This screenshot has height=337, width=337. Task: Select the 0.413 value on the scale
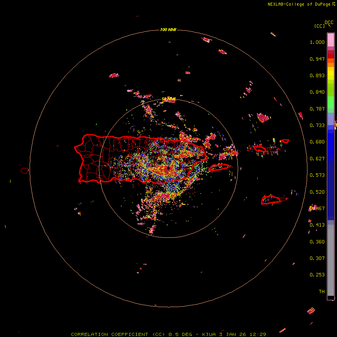(317, 225)
